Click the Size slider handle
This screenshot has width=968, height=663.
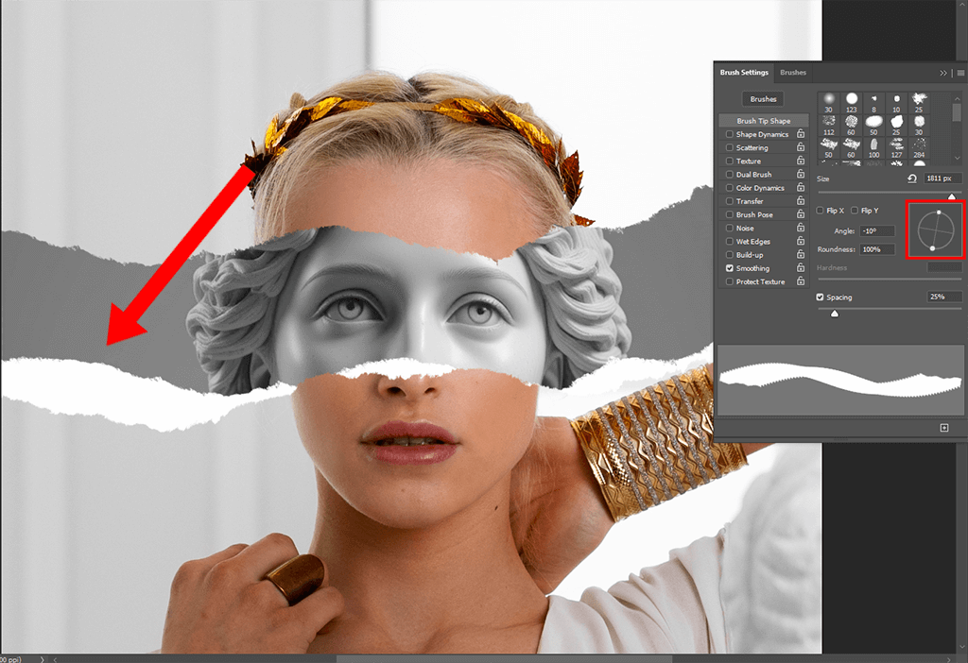tap(951, 195)
